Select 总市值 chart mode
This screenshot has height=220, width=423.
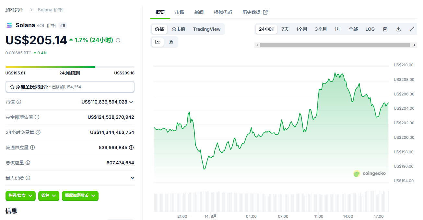179,29
